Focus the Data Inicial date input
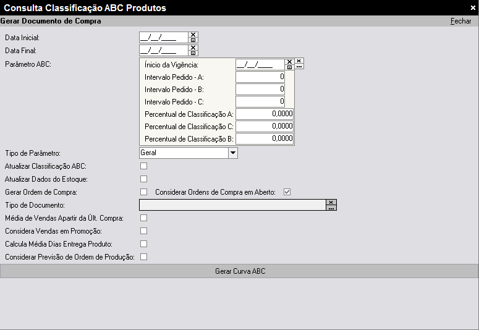The width and height of the screenshot is (479, 330). tap(164, 38)
